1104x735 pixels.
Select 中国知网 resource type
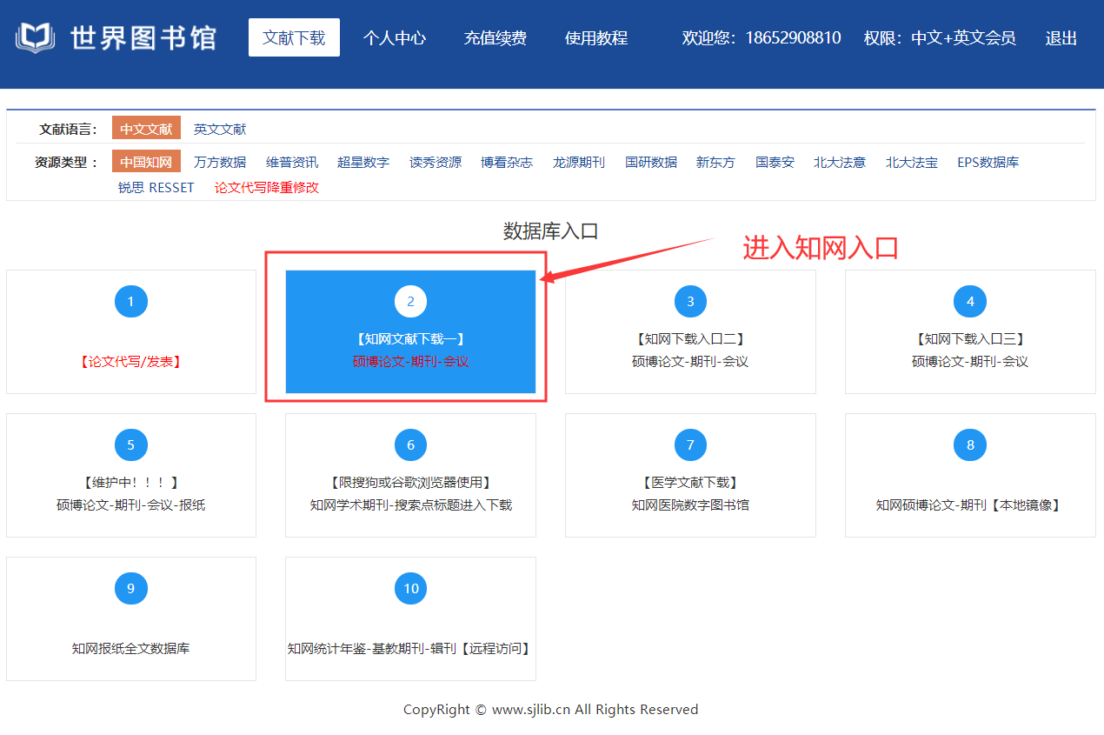[146, 162]
